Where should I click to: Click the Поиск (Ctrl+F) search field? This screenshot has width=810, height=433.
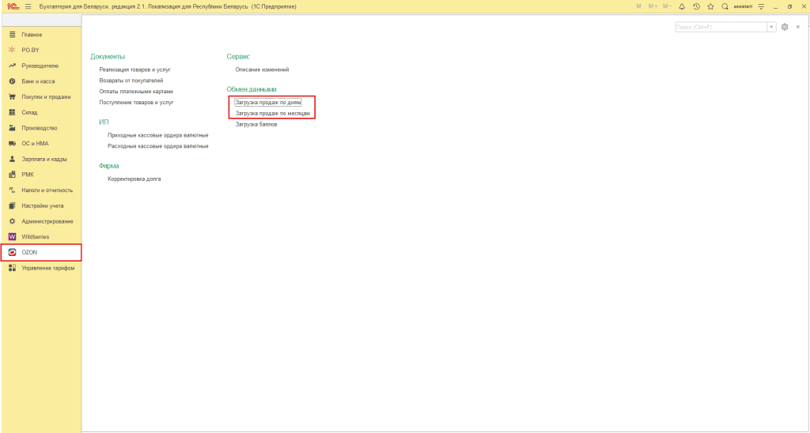coord(721,27)
